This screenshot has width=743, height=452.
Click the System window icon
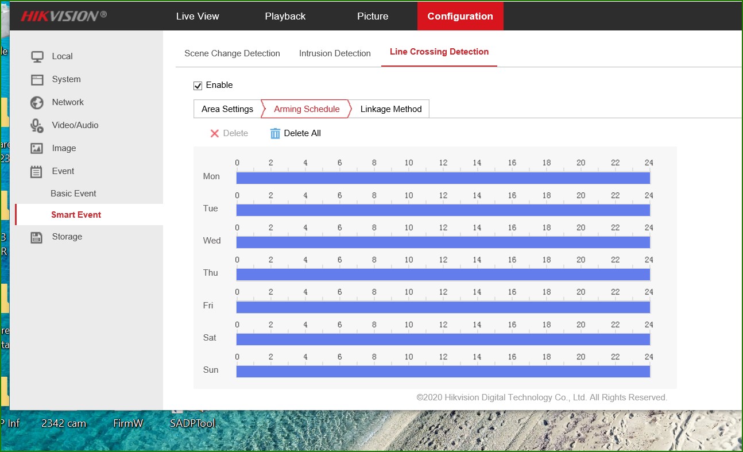point(37,79)
